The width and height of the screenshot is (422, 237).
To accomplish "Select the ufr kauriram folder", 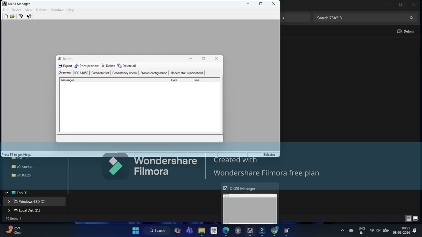I will (x=25, y=167).
